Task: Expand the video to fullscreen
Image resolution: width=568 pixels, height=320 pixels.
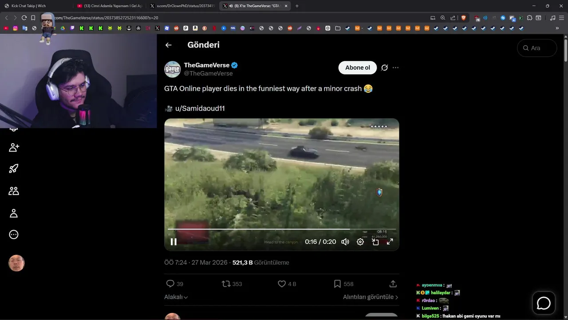Action: click(x=390, y=242)
